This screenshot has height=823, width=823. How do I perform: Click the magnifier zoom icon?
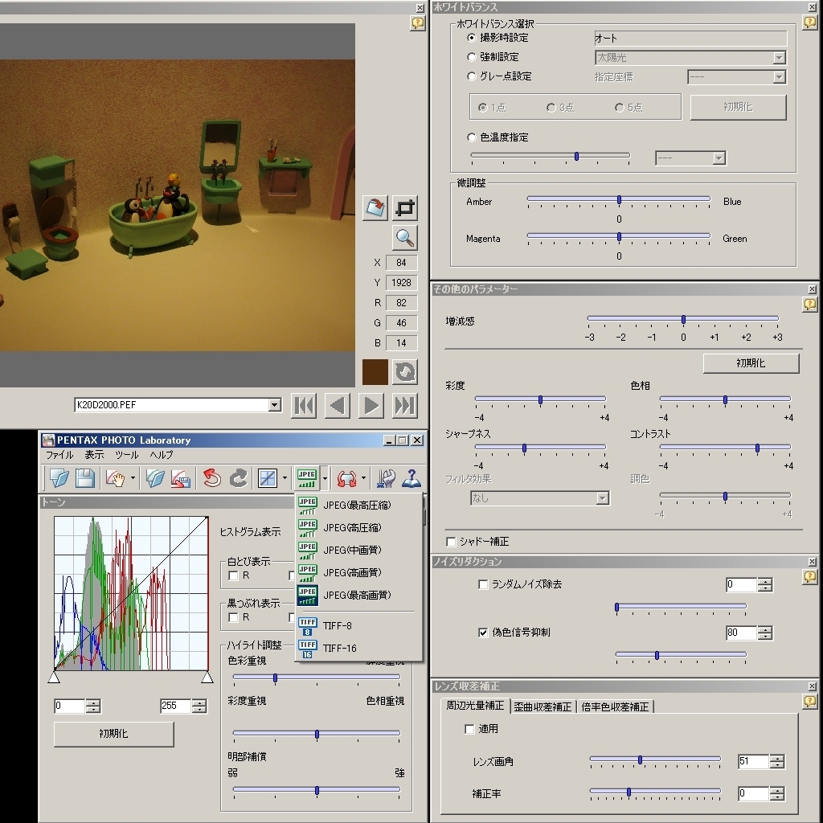[405, 238]
